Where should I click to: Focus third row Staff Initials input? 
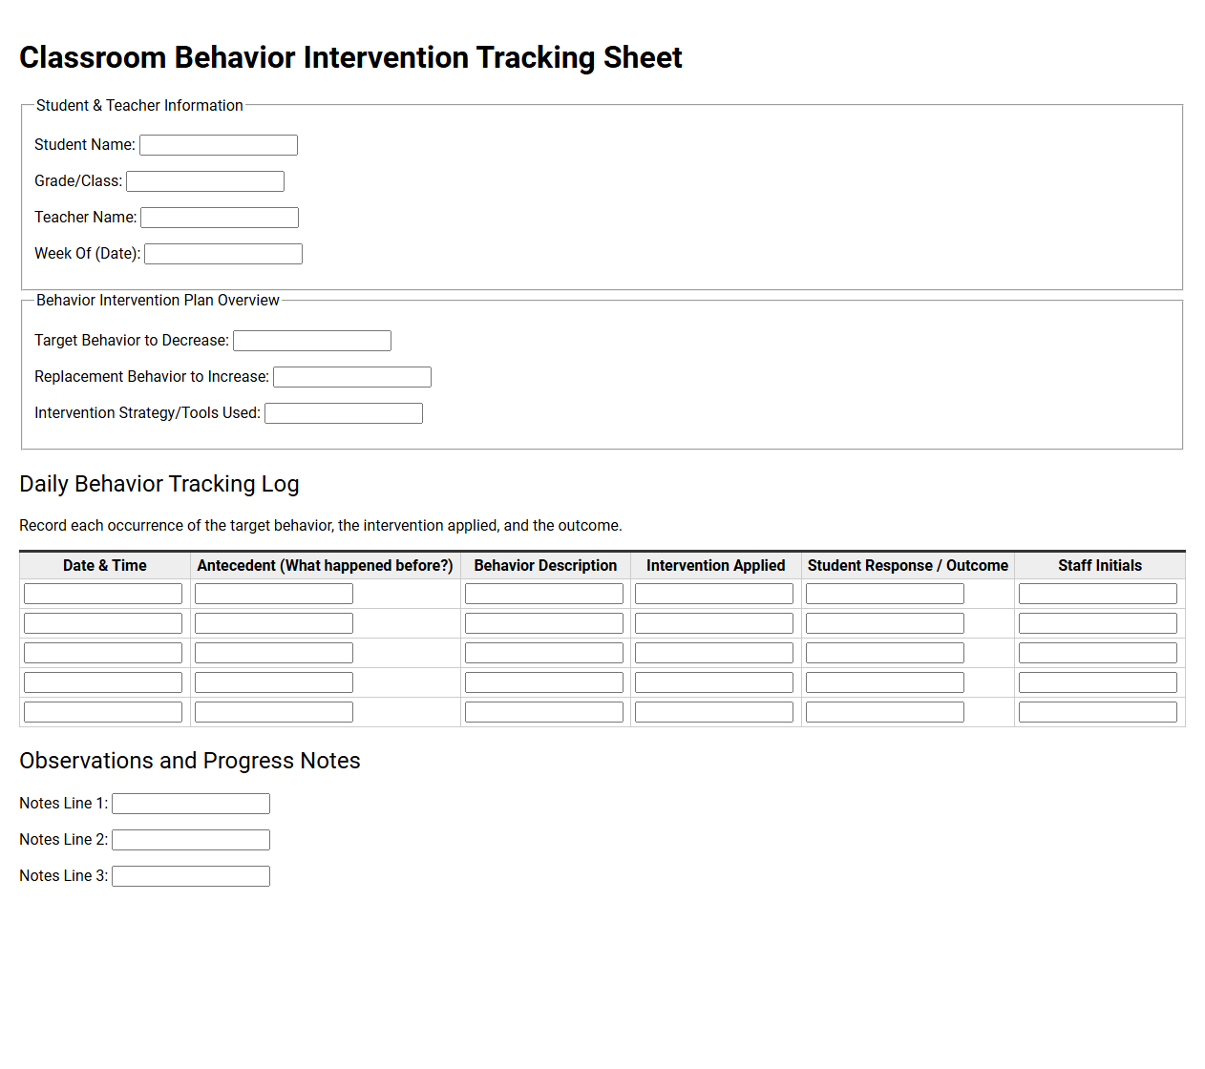[x=1098, y=653]
